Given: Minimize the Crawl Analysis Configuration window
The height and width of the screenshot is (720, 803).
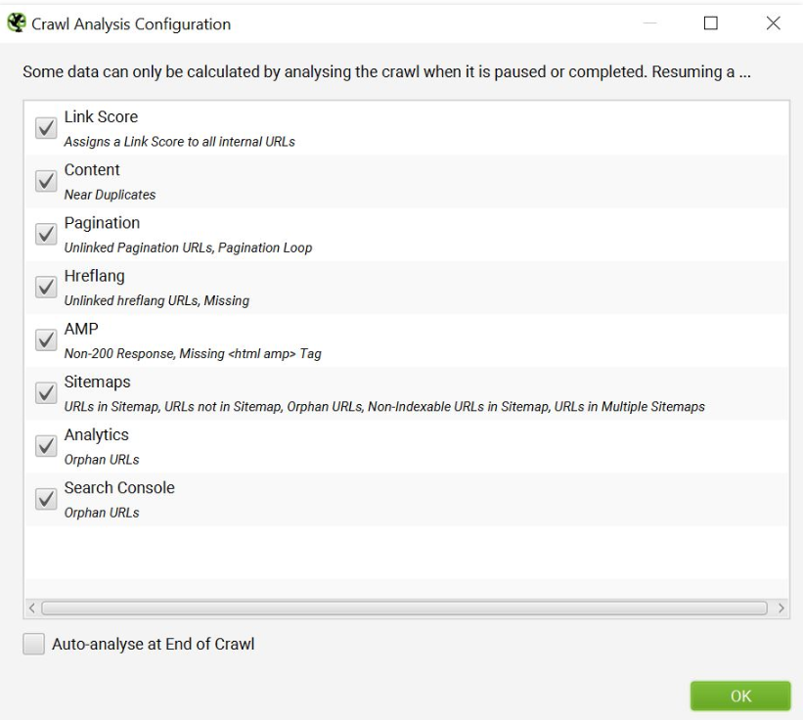Looking at the screenshot, I should coord(650,23).
